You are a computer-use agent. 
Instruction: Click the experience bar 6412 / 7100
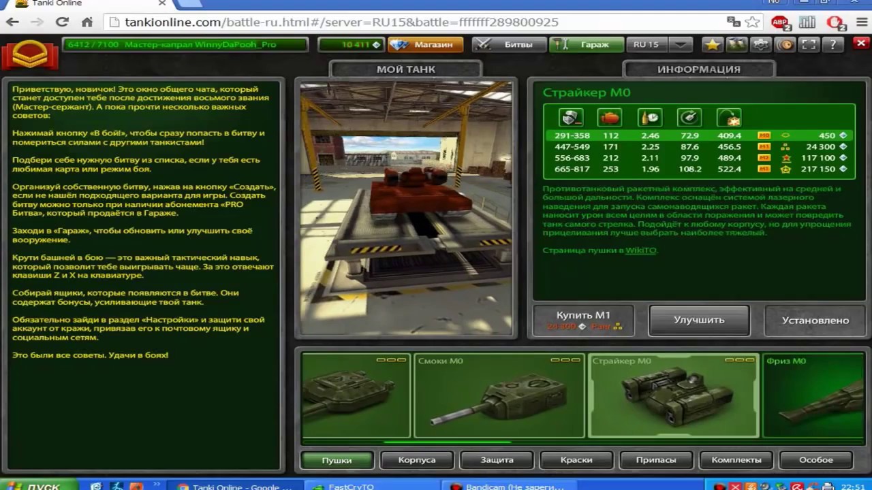(185, 44)
